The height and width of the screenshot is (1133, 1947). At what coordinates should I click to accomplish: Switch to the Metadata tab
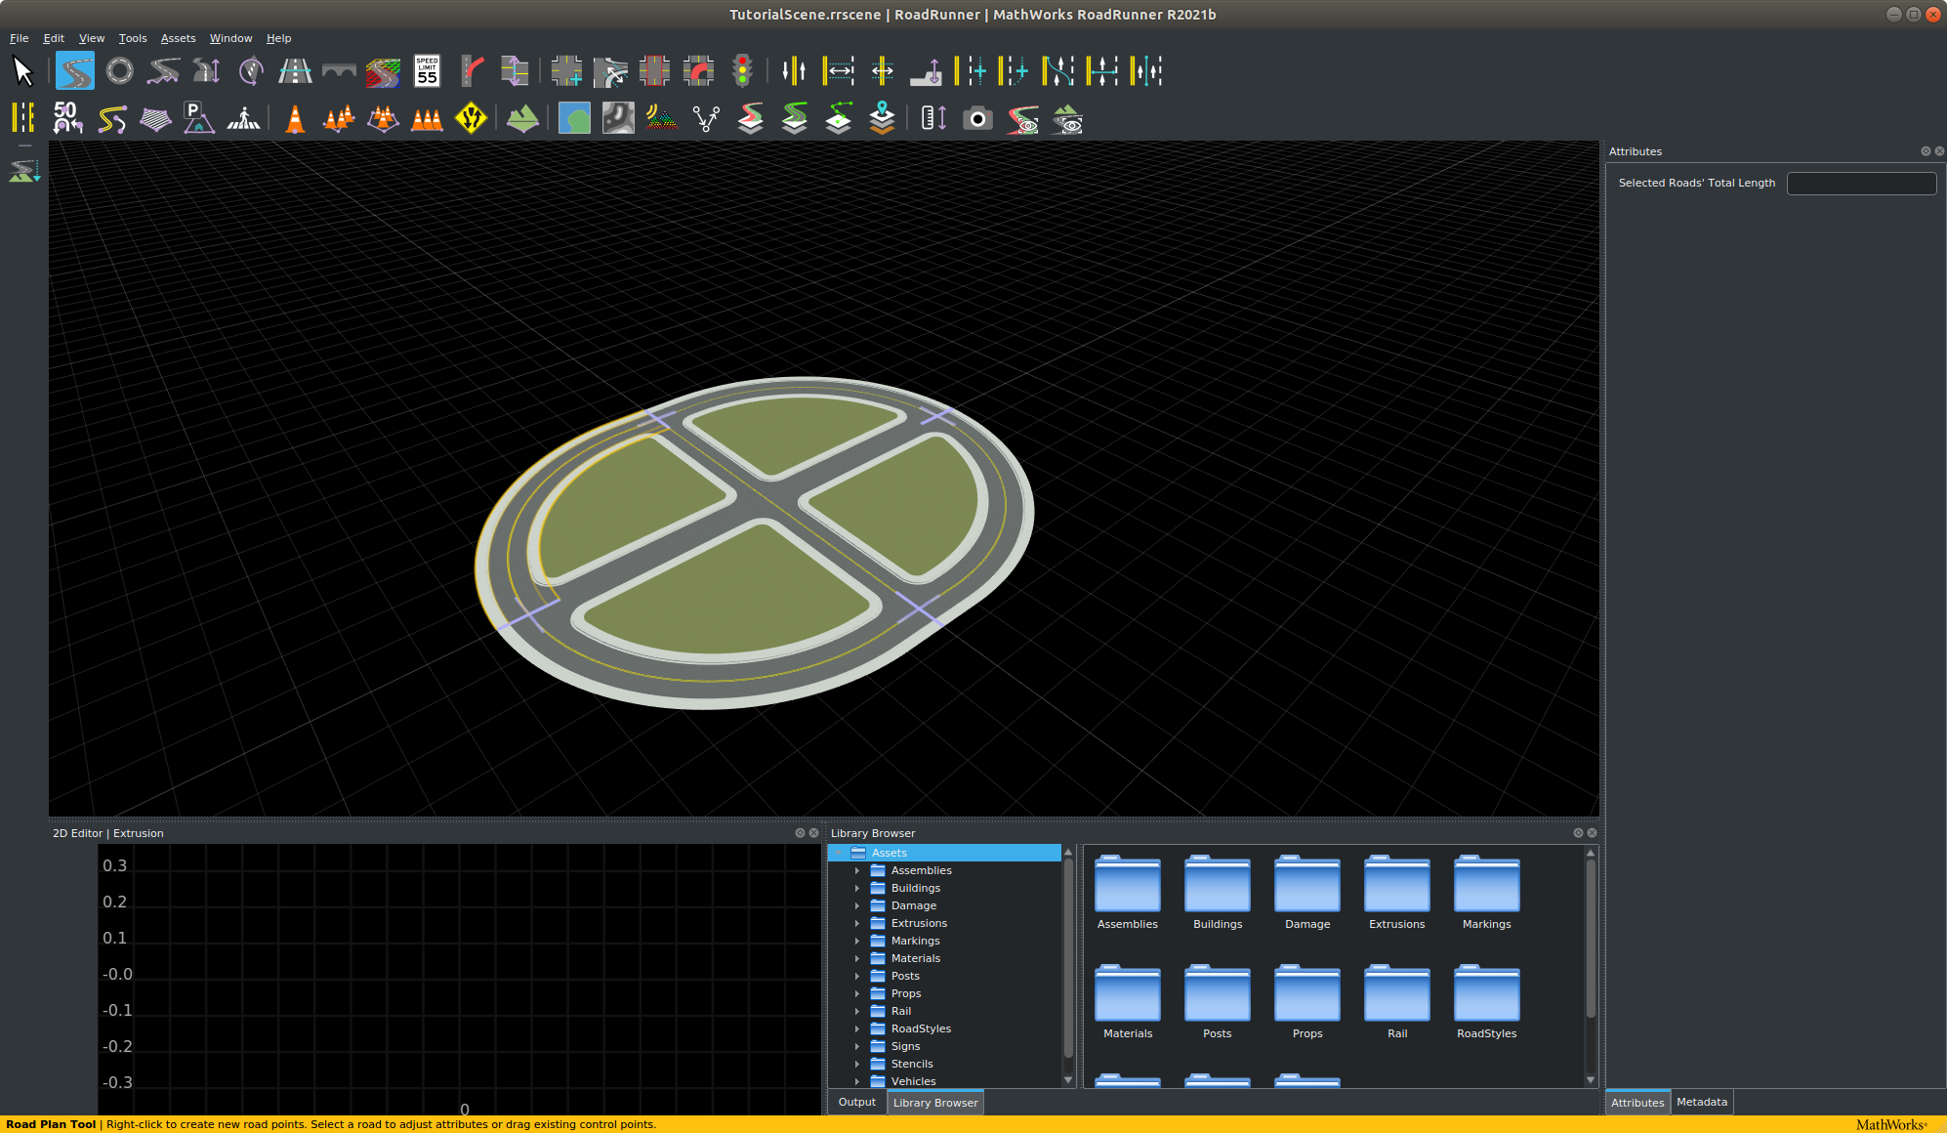coord(1701,1102)
